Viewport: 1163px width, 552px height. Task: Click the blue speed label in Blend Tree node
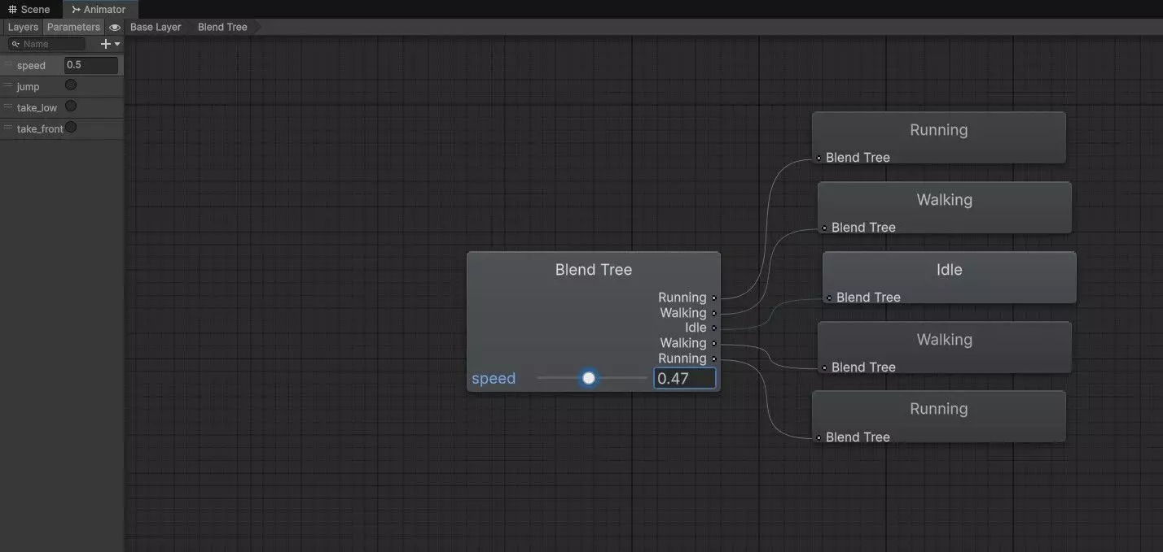(x=494, y=378)
